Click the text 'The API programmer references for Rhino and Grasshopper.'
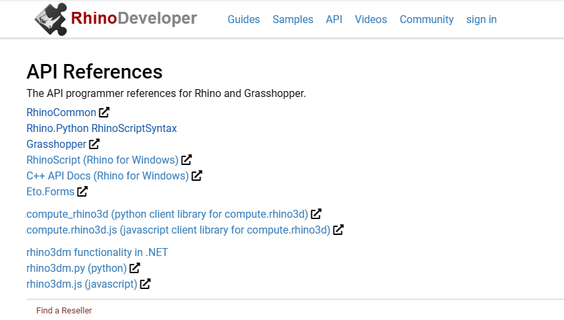The height and width of the screenshot is (320, 564). [166, 93]
